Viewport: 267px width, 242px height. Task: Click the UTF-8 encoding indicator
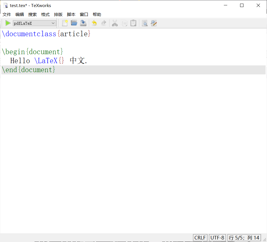tap(217, 238)
